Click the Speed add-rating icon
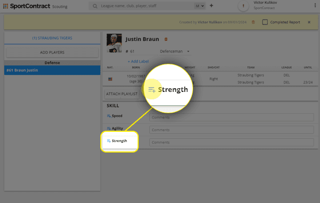The image size is (320, 203). (x=109, y=116)
